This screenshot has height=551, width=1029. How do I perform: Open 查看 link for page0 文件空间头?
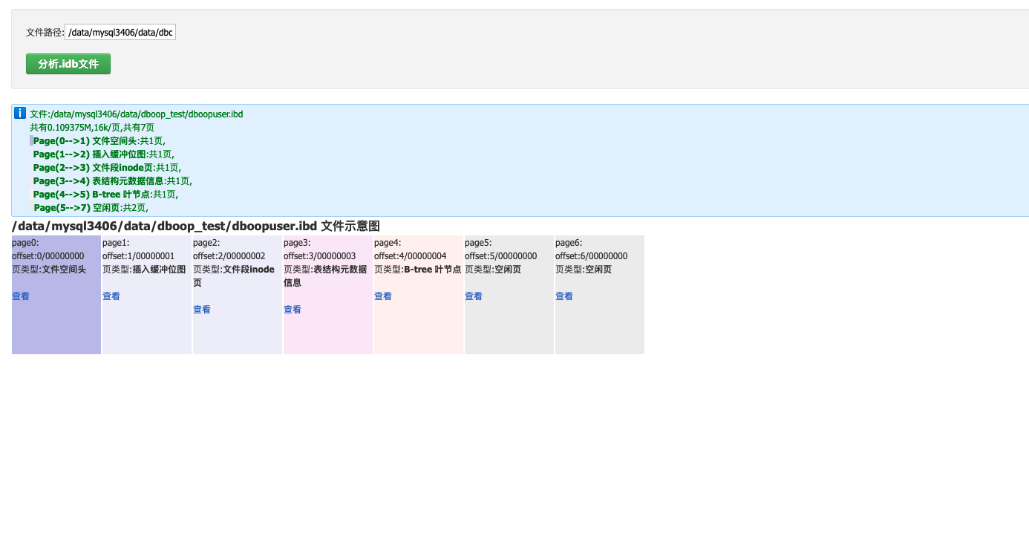(x=21, y=296)
